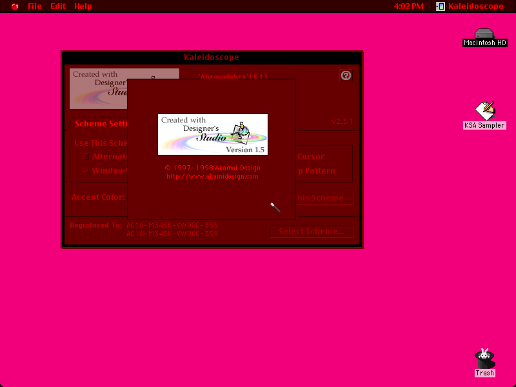Screen dimensions: 516x387
Task: Click the Kaleidoscope window title bar
Action: pyautogui.click(x=212, y=57)
